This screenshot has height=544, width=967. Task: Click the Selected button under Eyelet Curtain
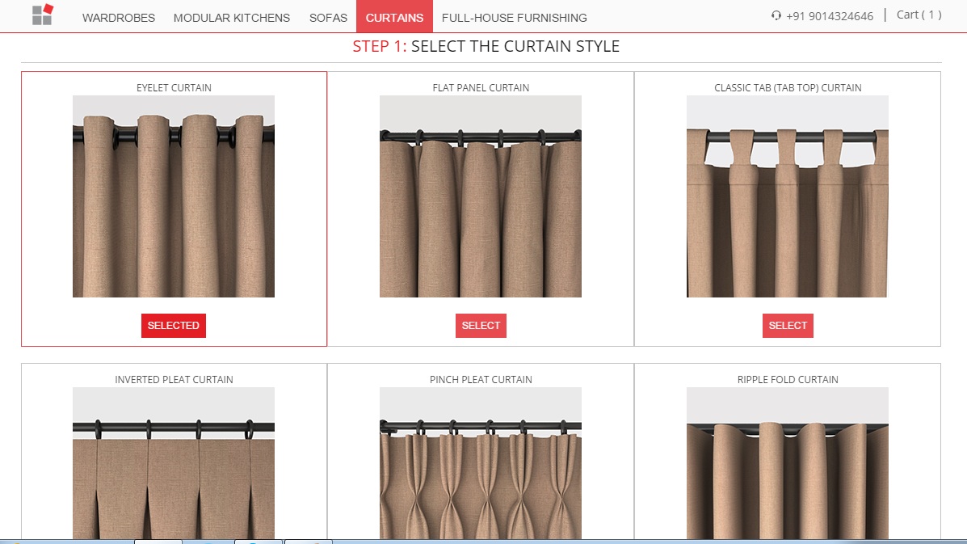pos(174,326)
